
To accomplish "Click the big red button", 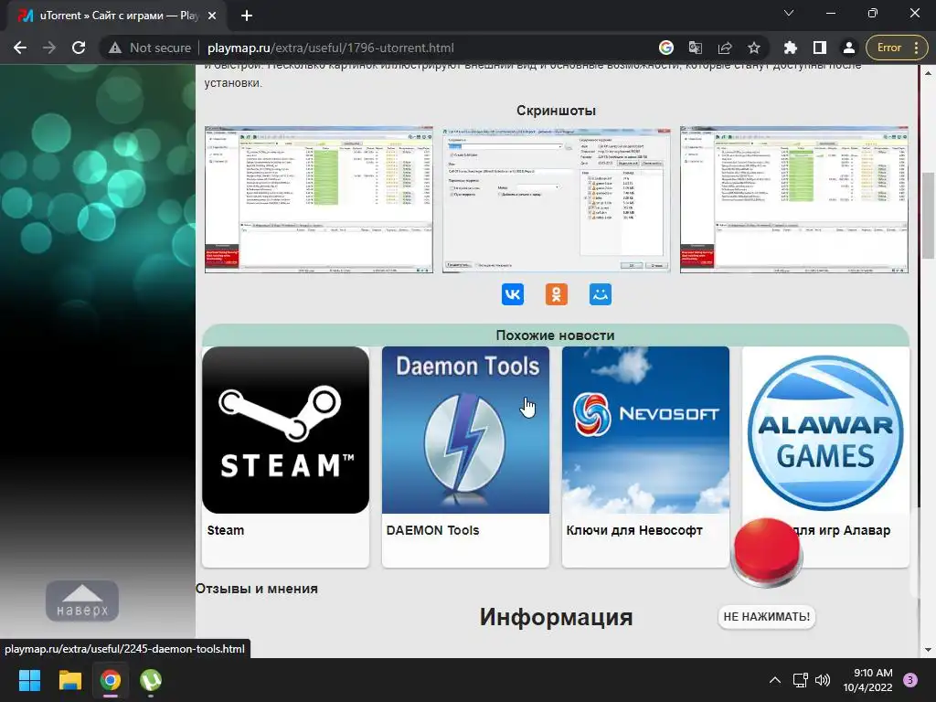I will [767, 551].
